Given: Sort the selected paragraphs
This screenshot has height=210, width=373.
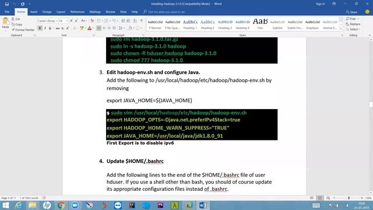Looking at the screenshot, I should pos(135,21).
